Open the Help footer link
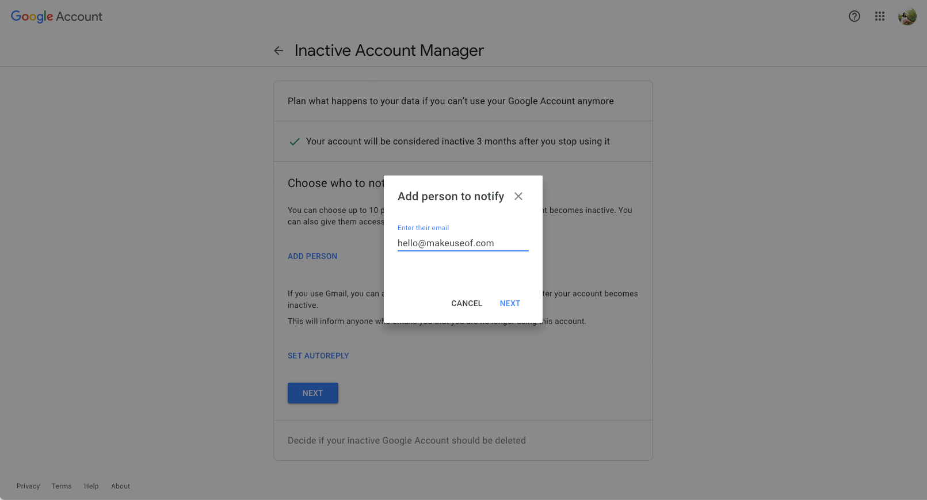 [91, 486]
